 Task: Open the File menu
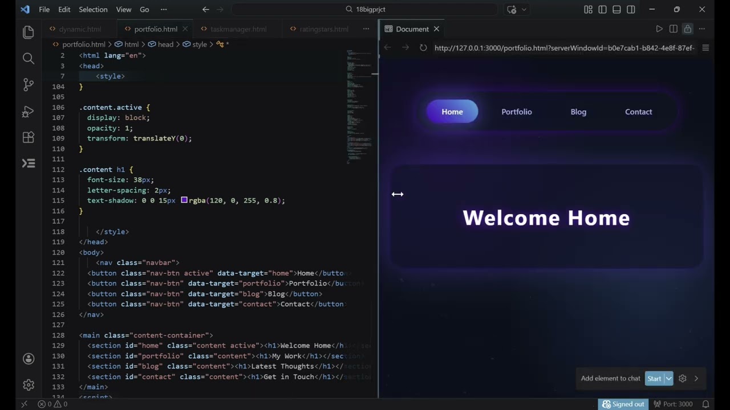[44, 9]
